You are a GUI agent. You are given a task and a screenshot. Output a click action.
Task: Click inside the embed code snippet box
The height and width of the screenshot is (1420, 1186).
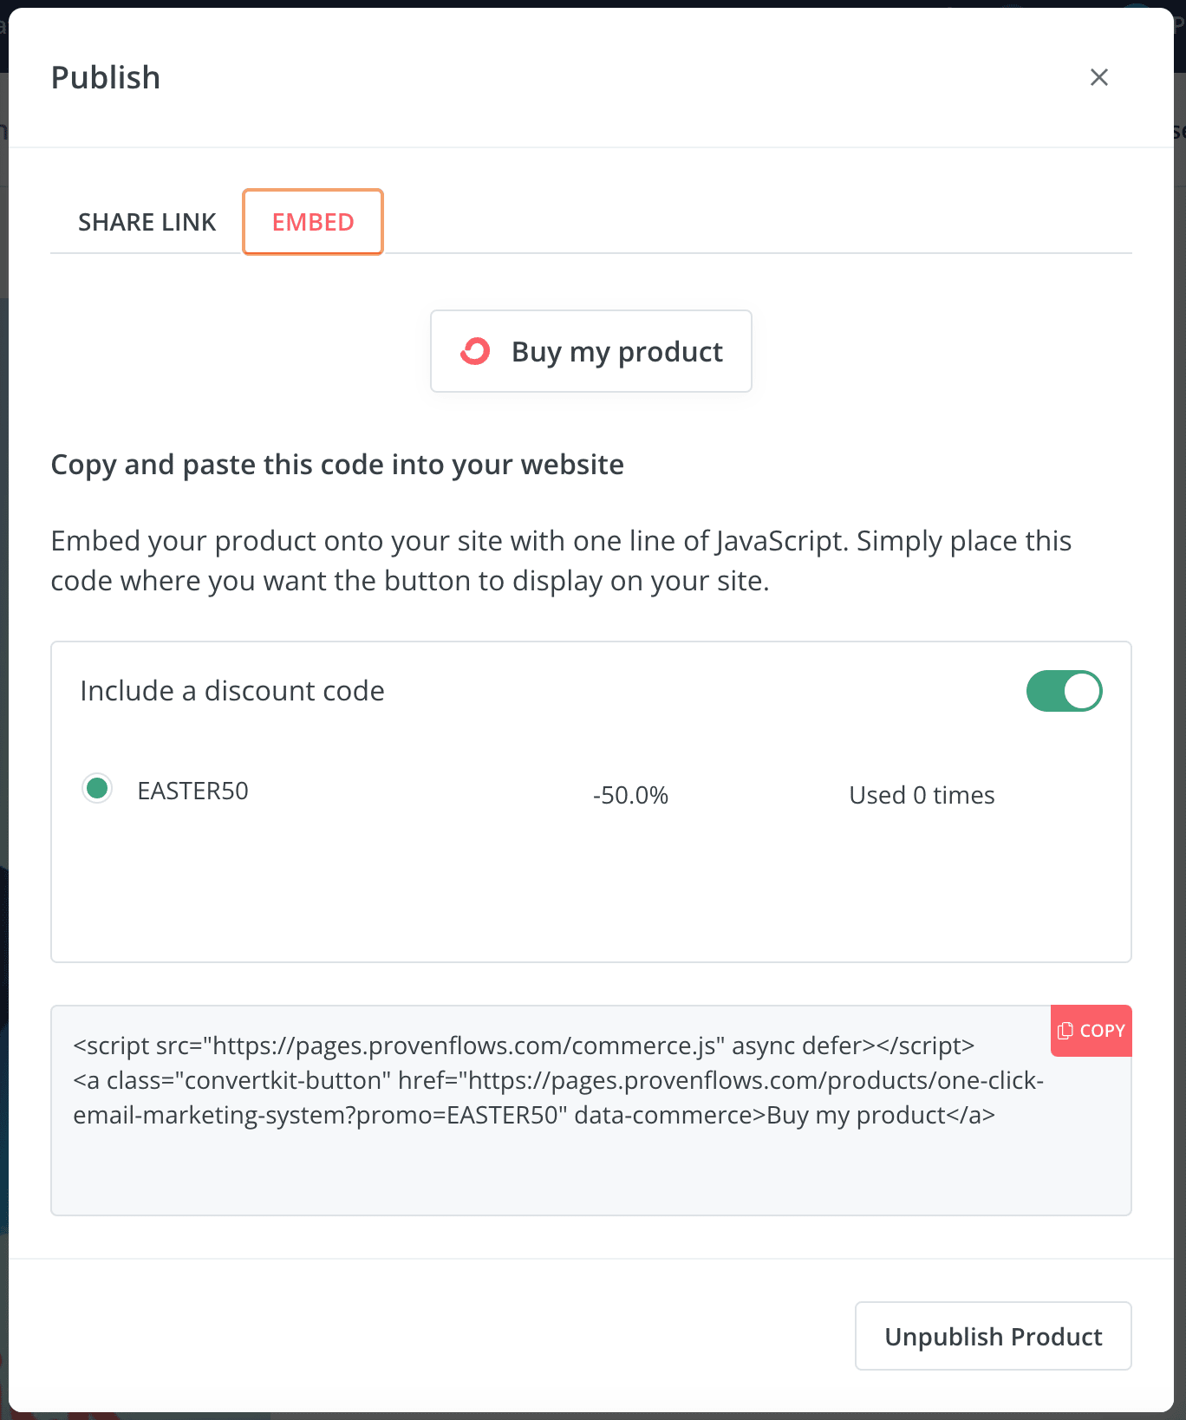tap(591, 1111)
